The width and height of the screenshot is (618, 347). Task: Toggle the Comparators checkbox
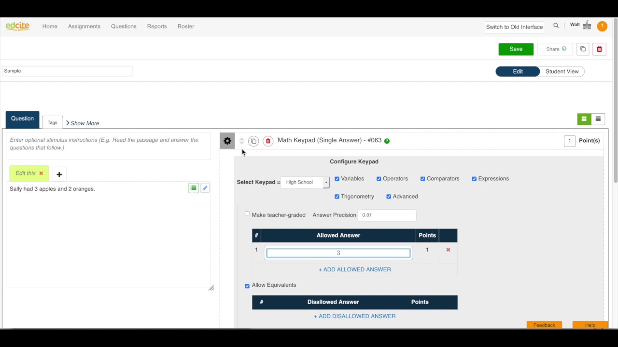422,179
